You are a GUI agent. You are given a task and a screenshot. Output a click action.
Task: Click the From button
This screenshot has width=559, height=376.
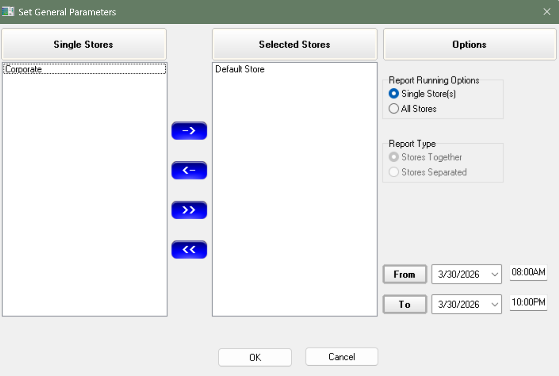pyautogui.click(x=405, y=275)
